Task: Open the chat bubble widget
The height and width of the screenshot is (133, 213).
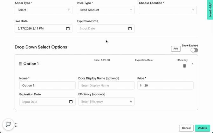Action: click(8, 124)
